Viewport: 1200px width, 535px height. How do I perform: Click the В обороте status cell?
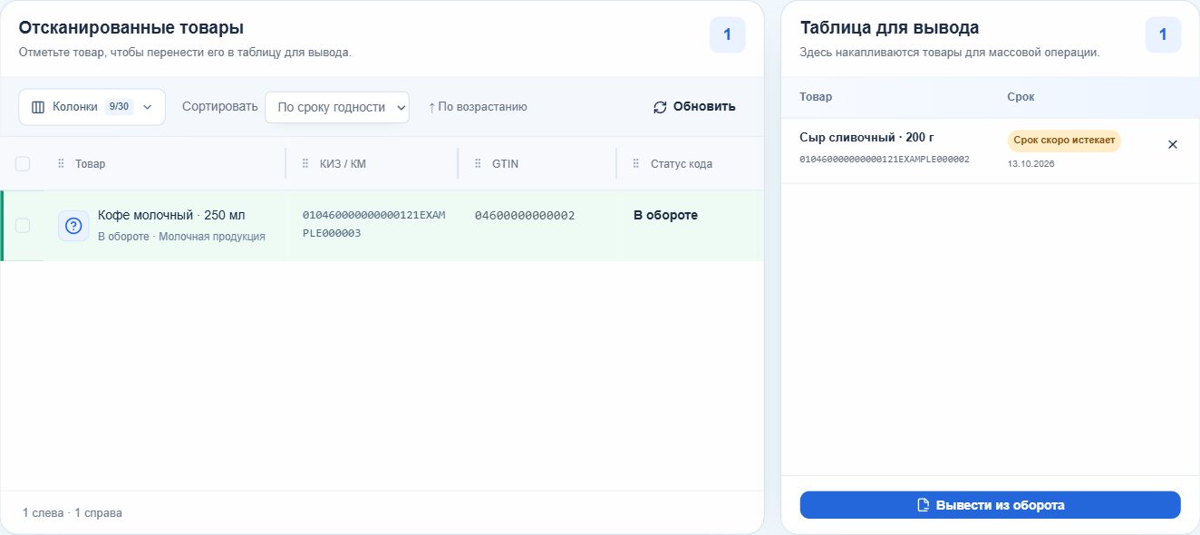click(x=665, y=216)
